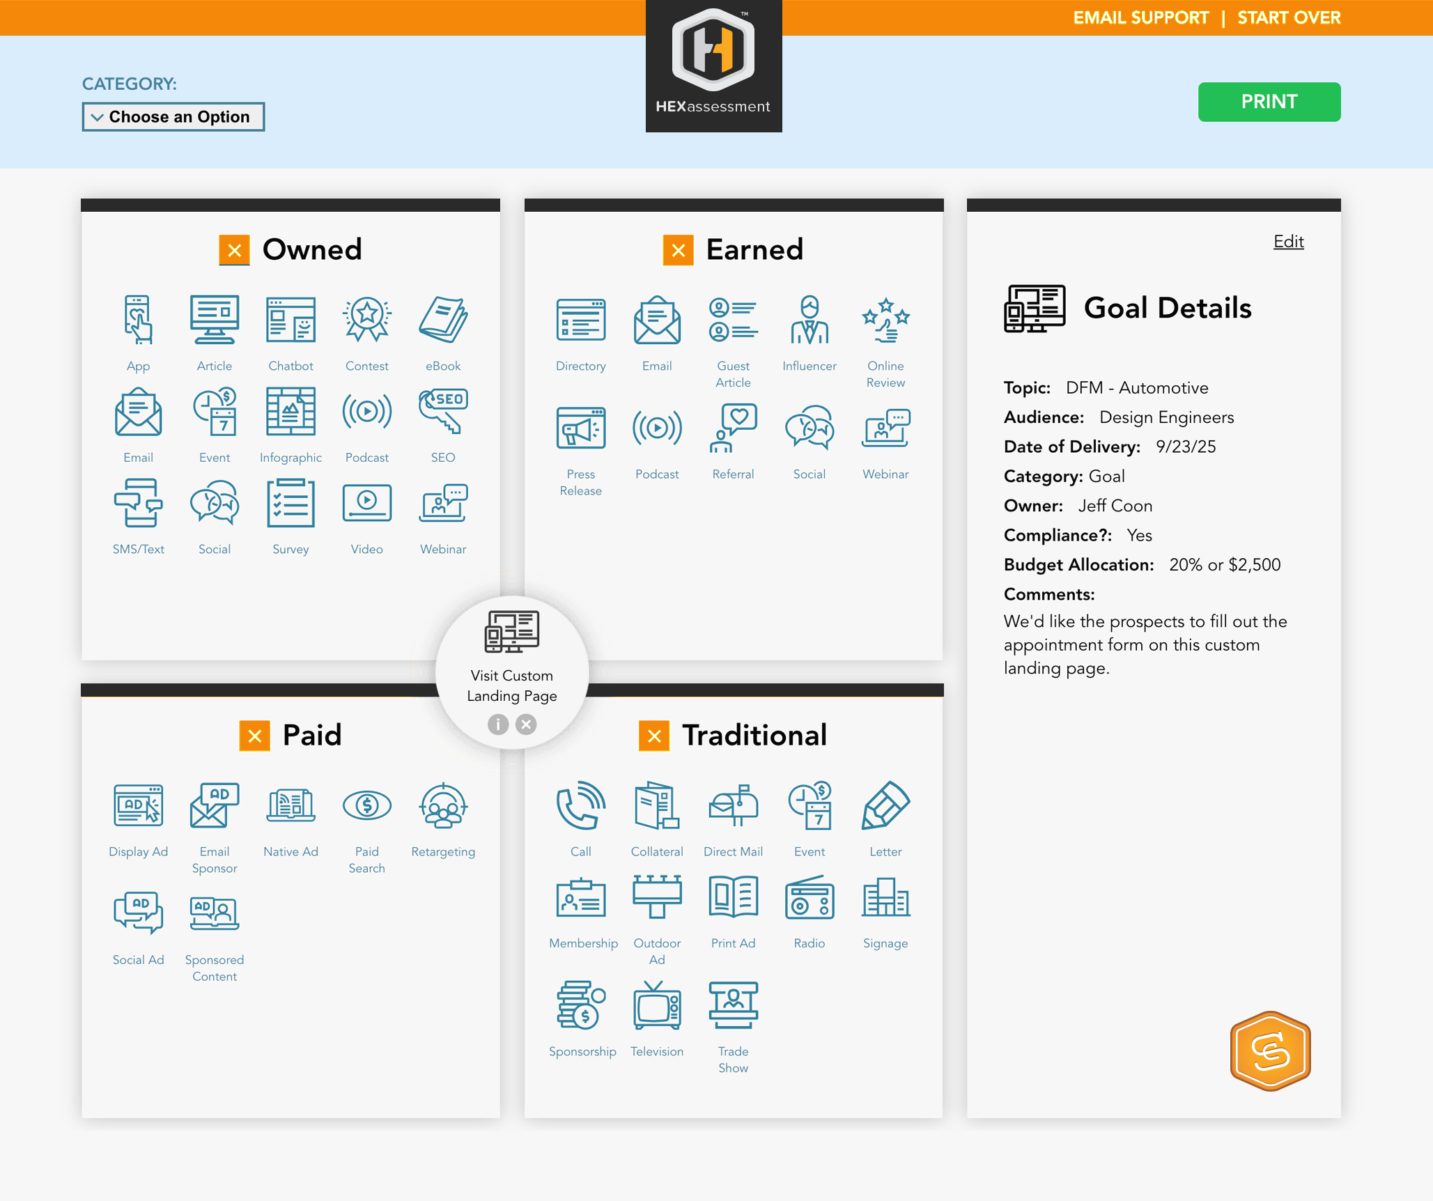The height and width of the screenshot is (1201, 1433).
Task: Open the orange hexagon S badge
Action: point(1270,1051)
